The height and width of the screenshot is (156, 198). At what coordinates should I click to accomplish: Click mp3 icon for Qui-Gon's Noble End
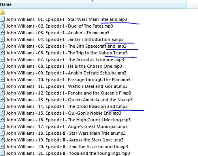tap(2, 113)
